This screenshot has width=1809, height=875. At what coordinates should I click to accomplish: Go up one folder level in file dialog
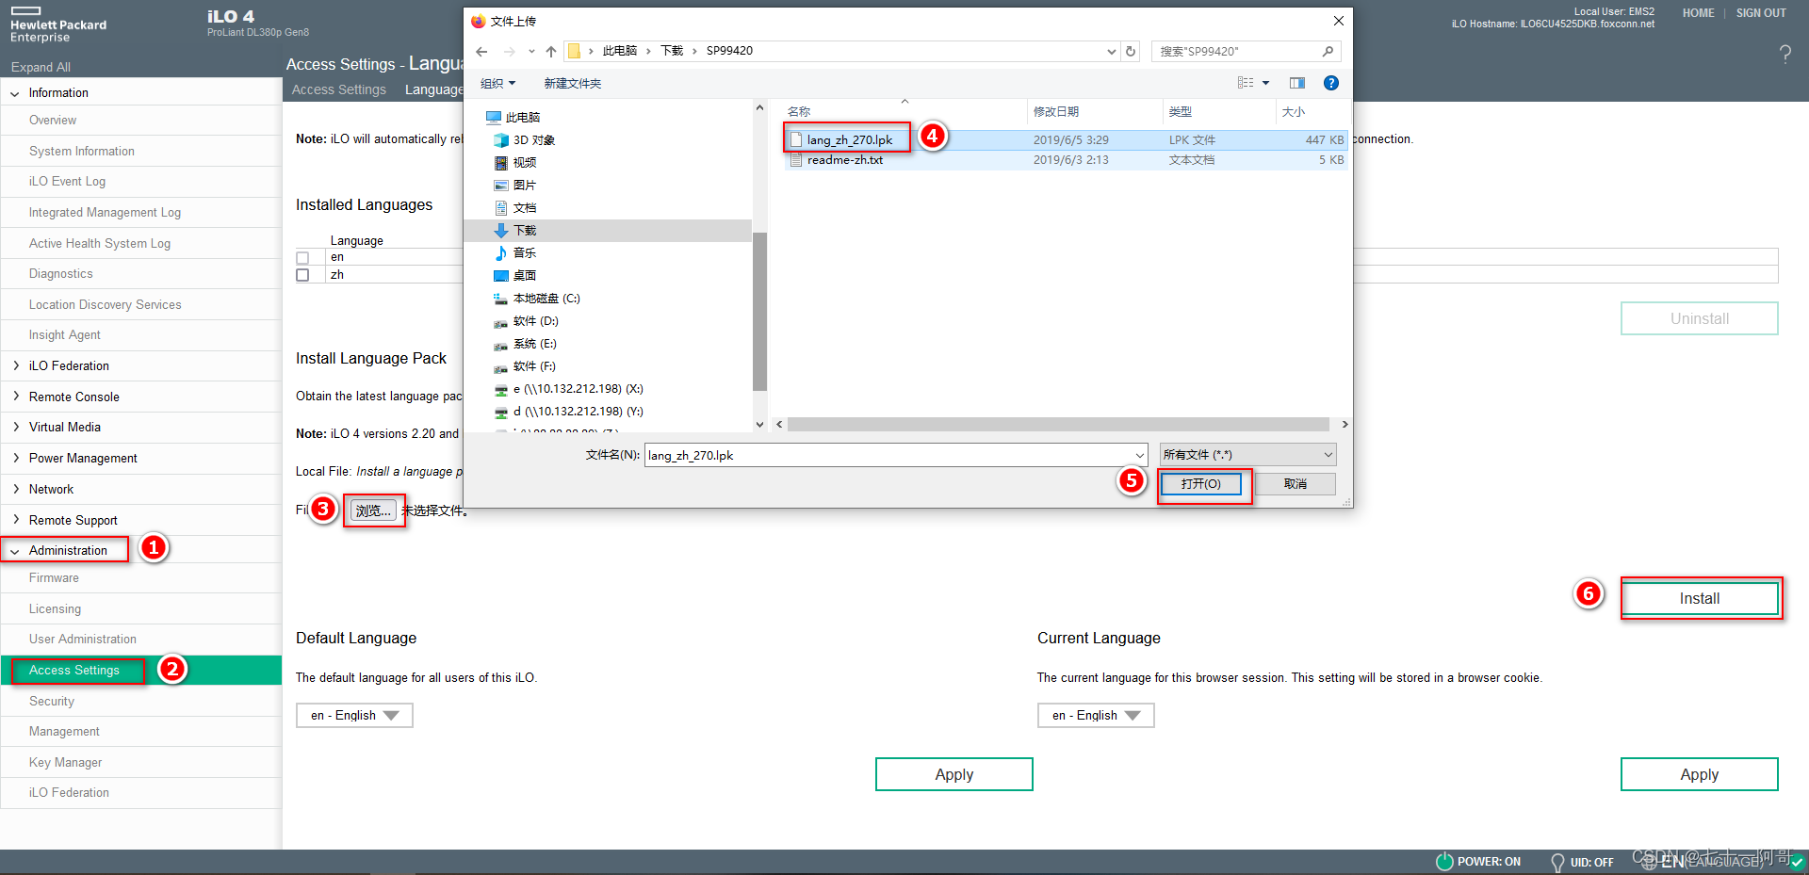coord(551,51)
